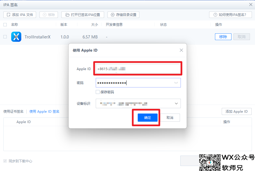
Task: Click the 大小 column header
Action: [x=95, y=25]
